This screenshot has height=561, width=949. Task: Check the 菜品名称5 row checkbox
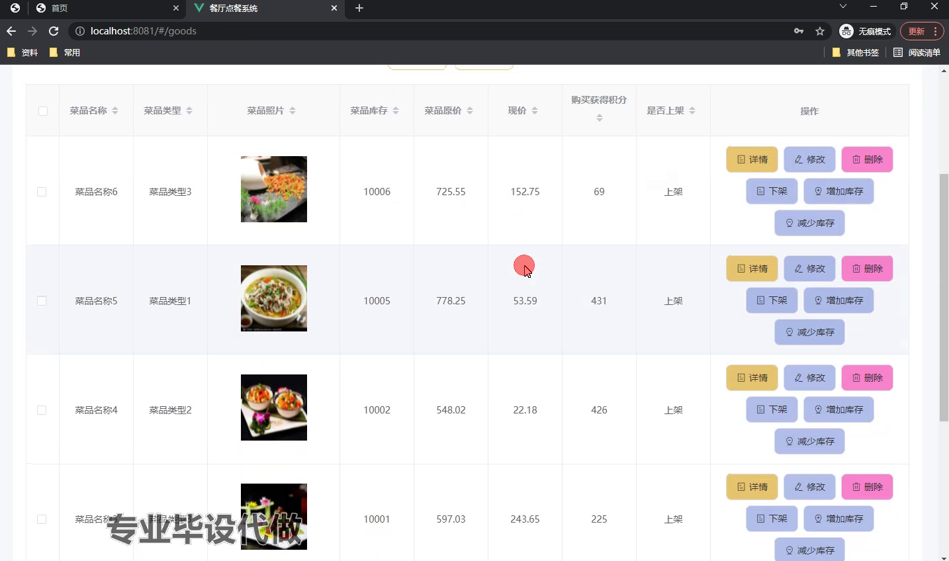42,301
